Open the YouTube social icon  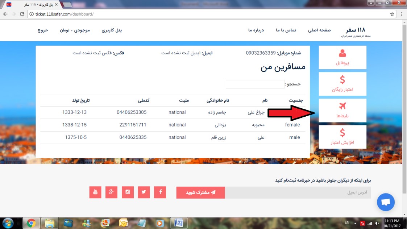pyautogui.click(x=95, y=192)
